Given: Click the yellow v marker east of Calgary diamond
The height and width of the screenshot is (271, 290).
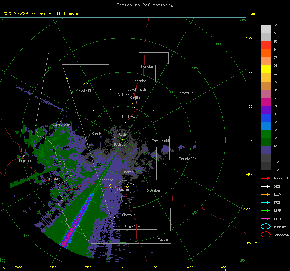Looking at the screenshot, I should point(134,184).
